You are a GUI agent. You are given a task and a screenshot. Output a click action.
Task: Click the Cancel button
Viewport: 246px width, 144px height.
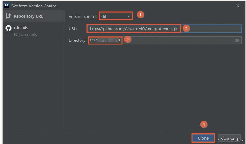229,138
